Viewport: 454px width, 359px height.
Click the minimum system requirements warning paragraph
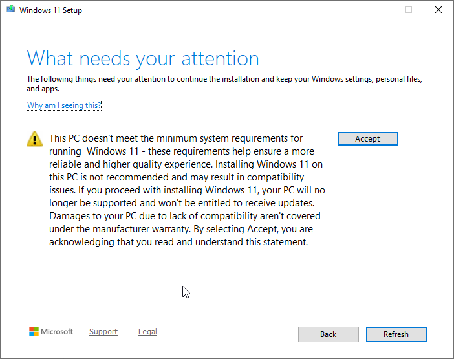point(185,190)
